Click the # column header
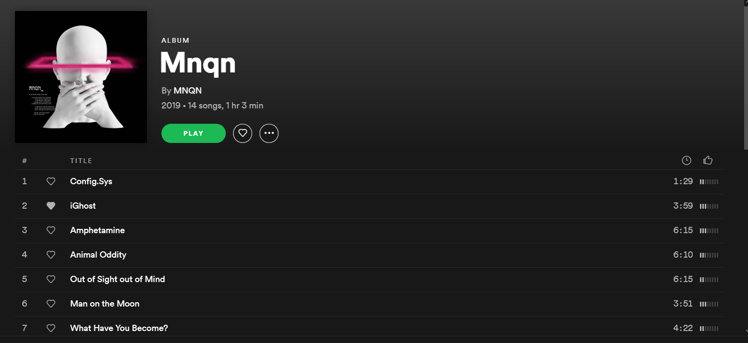 [x=25, y=161]
